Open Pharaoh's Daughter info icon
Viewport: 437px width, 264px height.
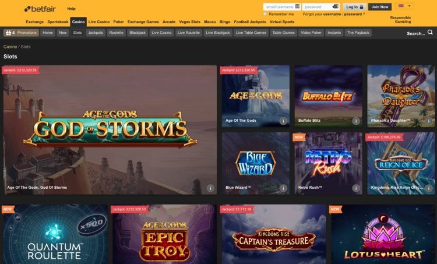point(429,121)
